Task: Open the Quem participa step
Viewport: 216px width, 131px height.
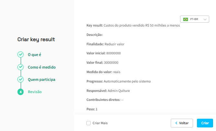Action: (x=41, y=80)
